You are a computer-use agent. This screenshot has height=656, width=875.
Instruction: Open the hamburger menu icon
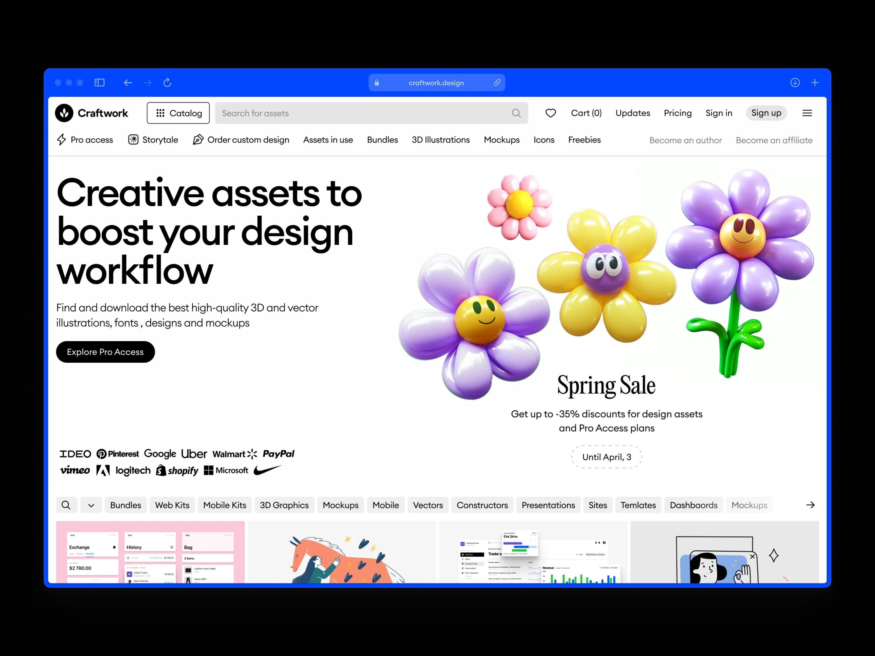coord(807,113)
